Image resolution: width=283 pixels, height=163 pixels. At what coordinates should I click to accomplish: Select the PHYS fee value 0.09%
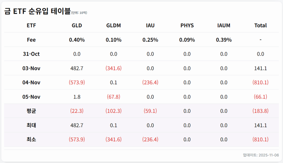tap(187, 40)
